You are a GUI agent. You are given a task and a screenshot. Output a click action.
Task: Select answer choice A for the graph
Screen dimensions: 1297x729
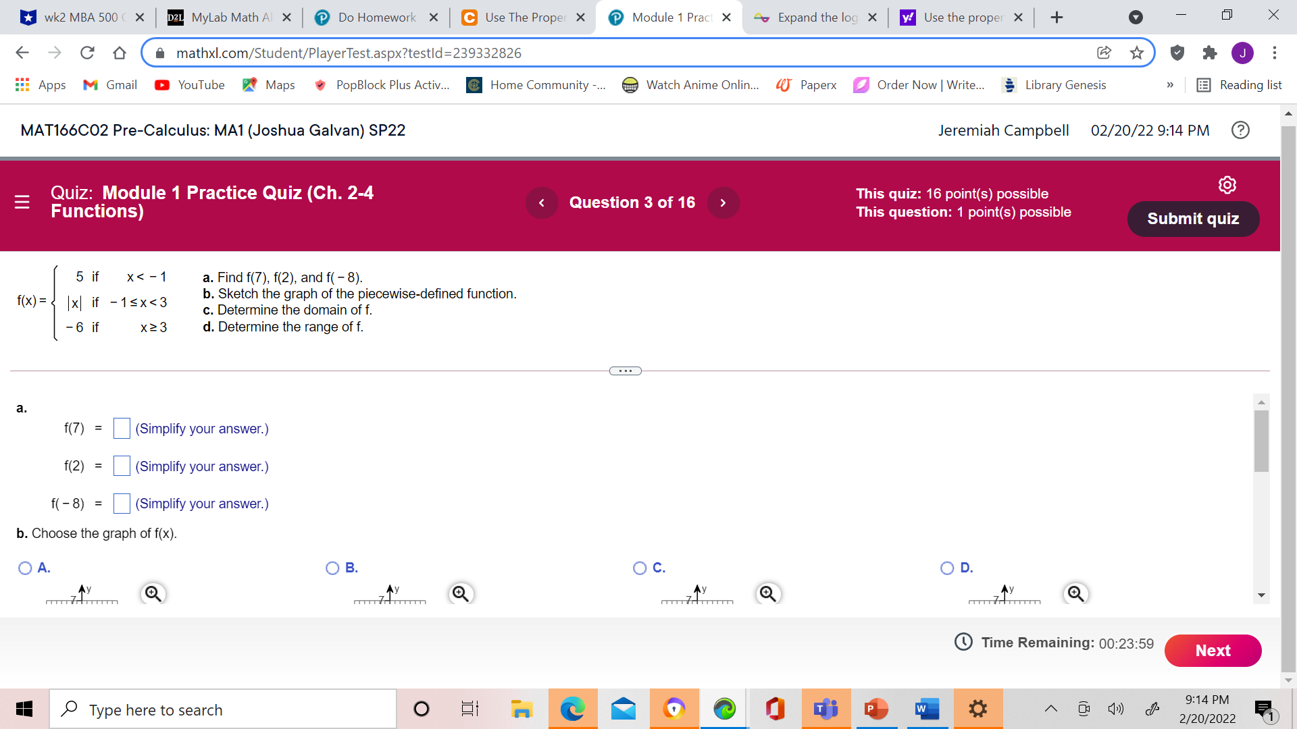25,568
